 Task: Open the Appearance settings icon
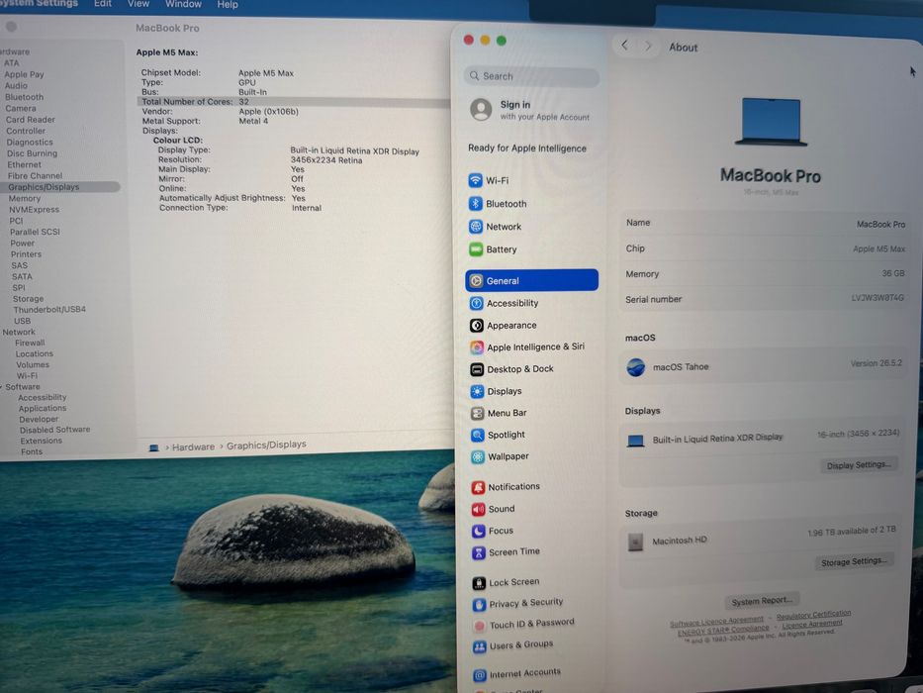[476, 326]
